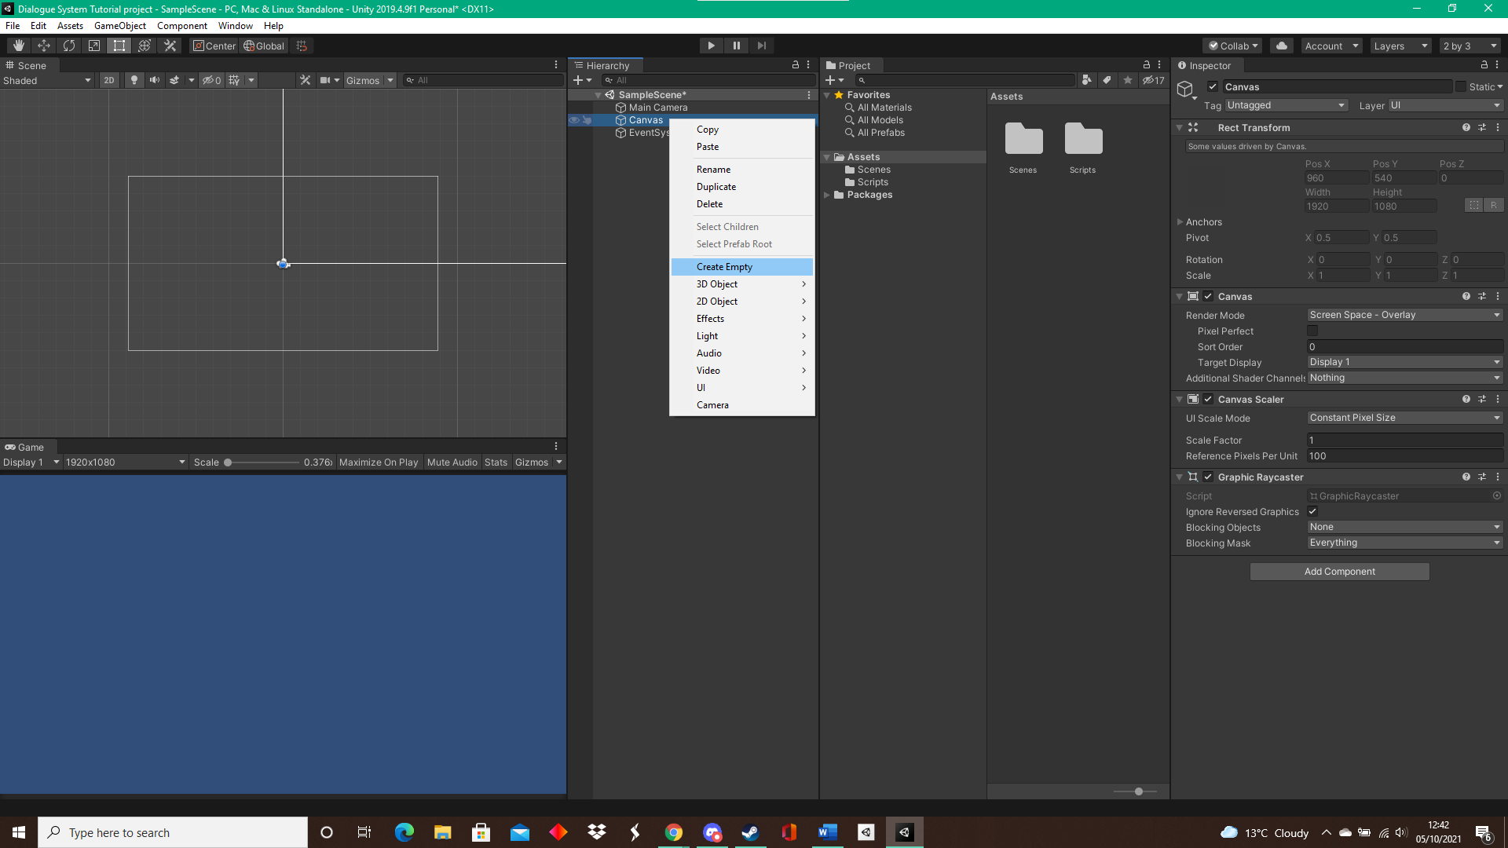Open the Shaded draw mode dropdown
Viewport: 1508px width, 848px height.
click(x=47, y=79)
